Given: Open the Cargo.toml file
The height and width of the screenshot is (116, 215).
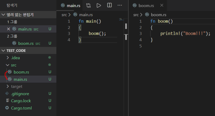Looking at the screenshot, I should [x=21, y=108].
